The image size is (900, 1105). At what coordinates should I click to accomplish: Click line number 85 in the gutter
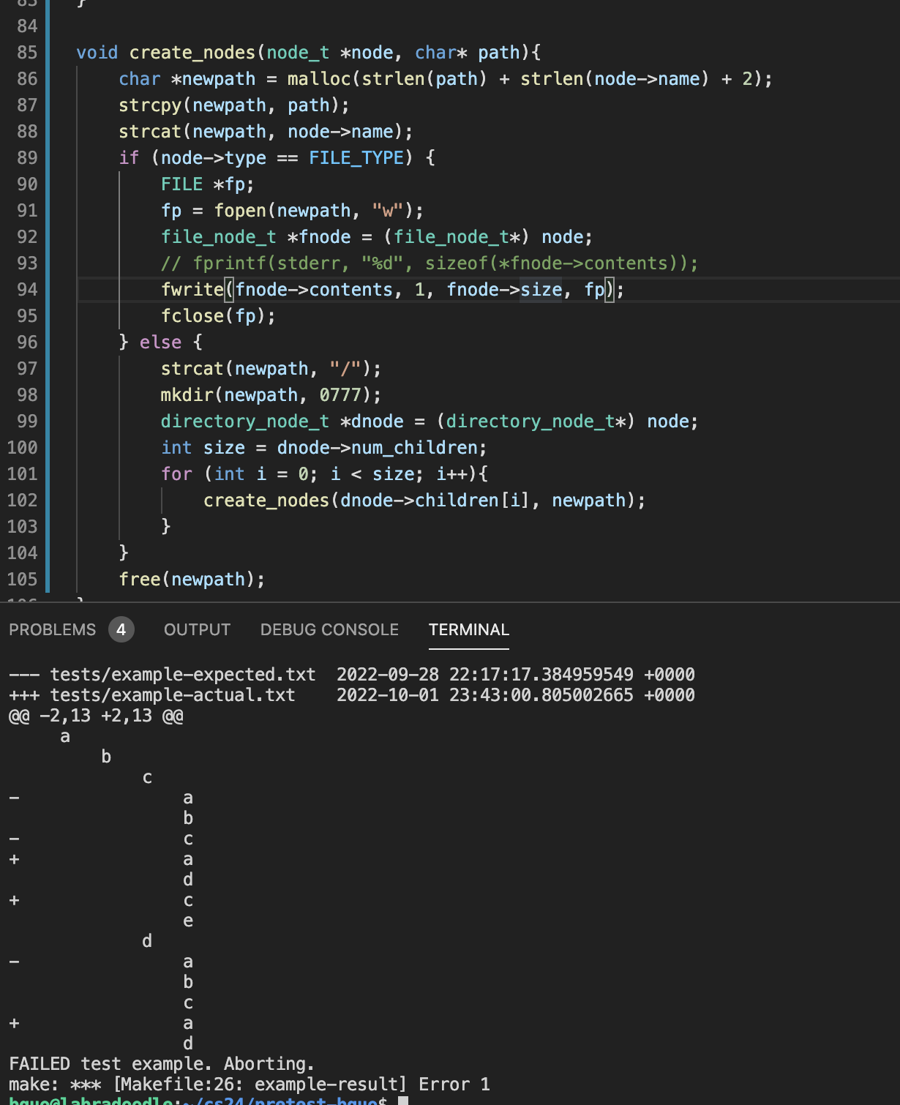coord(27,53)
